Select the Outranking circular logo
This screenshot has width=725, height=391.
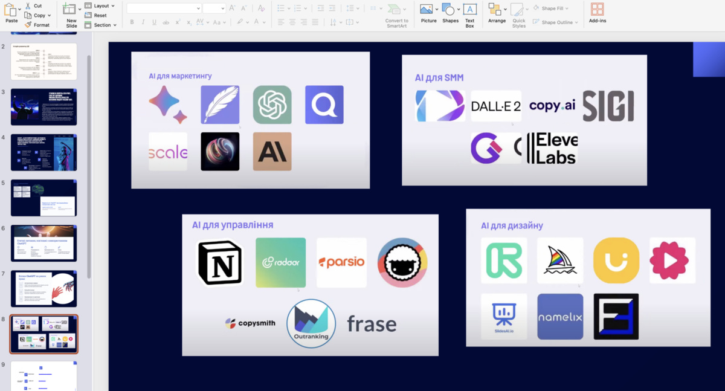(311, 323)
